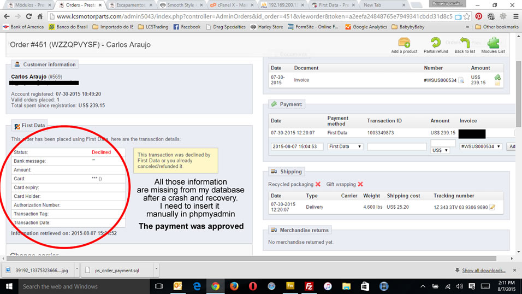
Task: Open the #WSUS000534 invoice dropdown
Action: pos(481,146)
